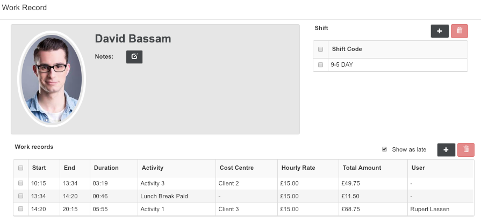This screenshot has height=223, width=481.
Task: Tick the 10:15 work record checkbox
Action: click(20, 183)
